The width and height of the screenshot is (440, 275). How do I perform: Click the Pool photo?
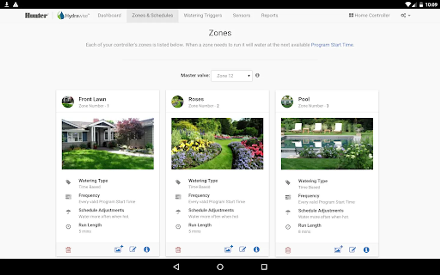(x=327, y=144)
